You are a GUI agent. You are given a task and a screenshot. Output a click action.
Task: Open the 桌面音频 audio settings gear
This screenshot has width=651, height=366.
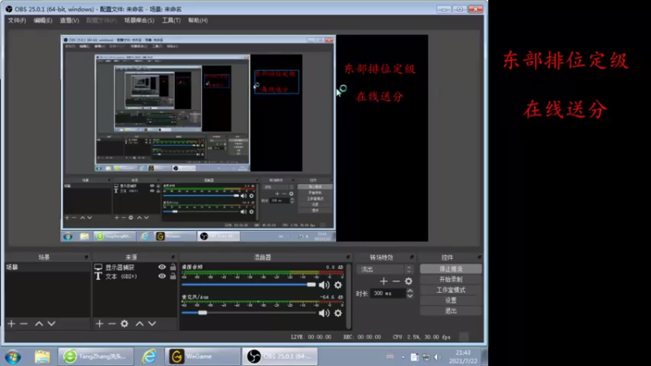pos(338,285)
